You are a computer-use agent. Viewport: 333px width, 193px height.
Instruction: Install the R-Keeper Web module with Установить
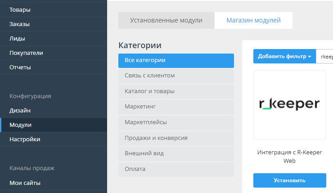point(290,180)
